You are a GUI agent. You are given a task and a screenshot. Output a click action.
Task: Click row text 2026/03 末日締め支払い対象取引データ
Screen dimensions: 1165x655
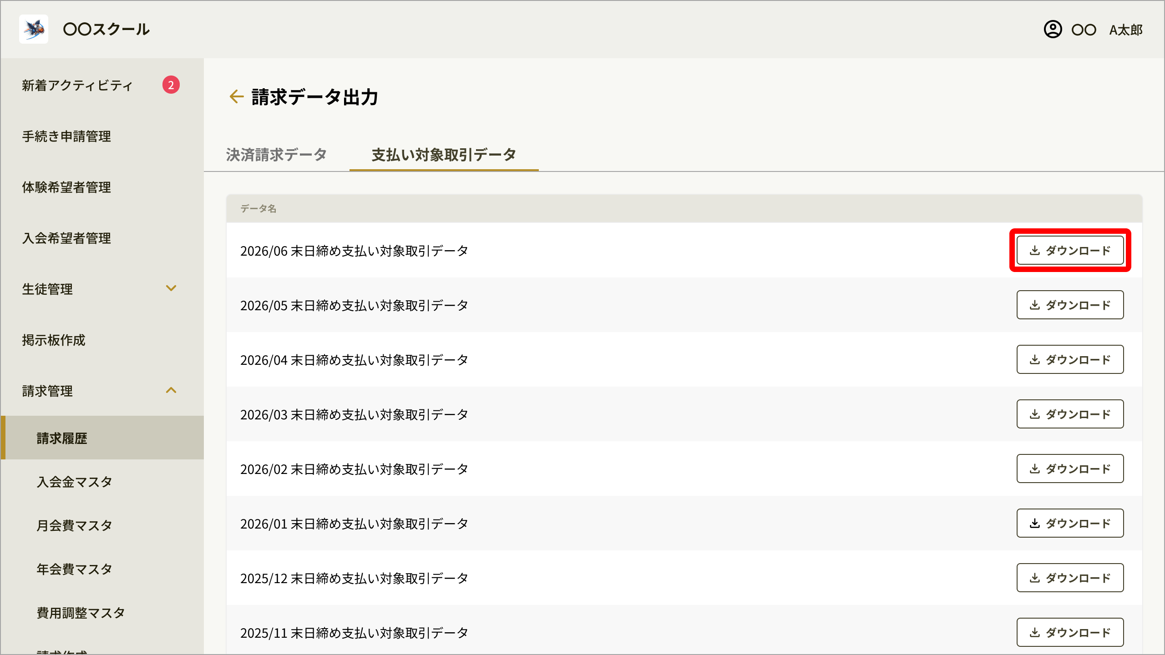point(354,414)
